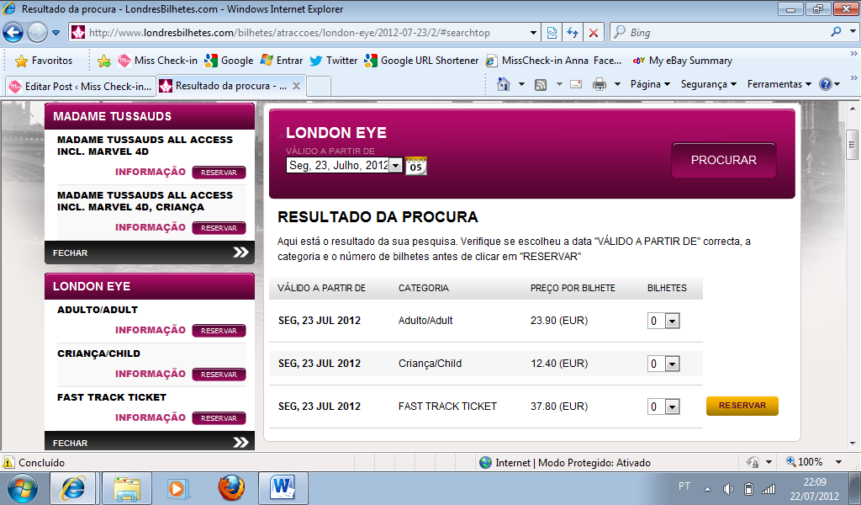The width and height of the screenshot is (861, 505).
Task: Open the Página menu in command bar
Action: (x=650, y=84)
